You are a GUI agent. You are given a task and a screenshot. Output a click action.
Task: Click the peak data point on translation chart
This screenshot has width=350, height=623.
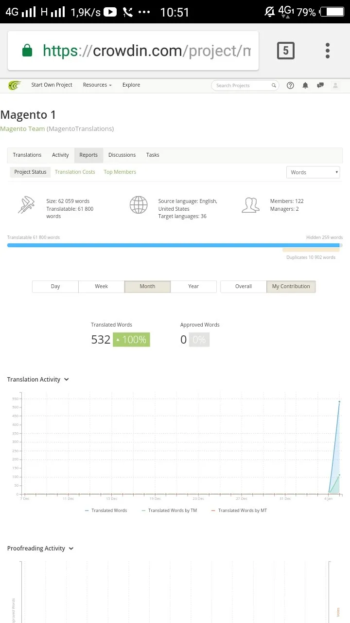click(x=339, y=402)
